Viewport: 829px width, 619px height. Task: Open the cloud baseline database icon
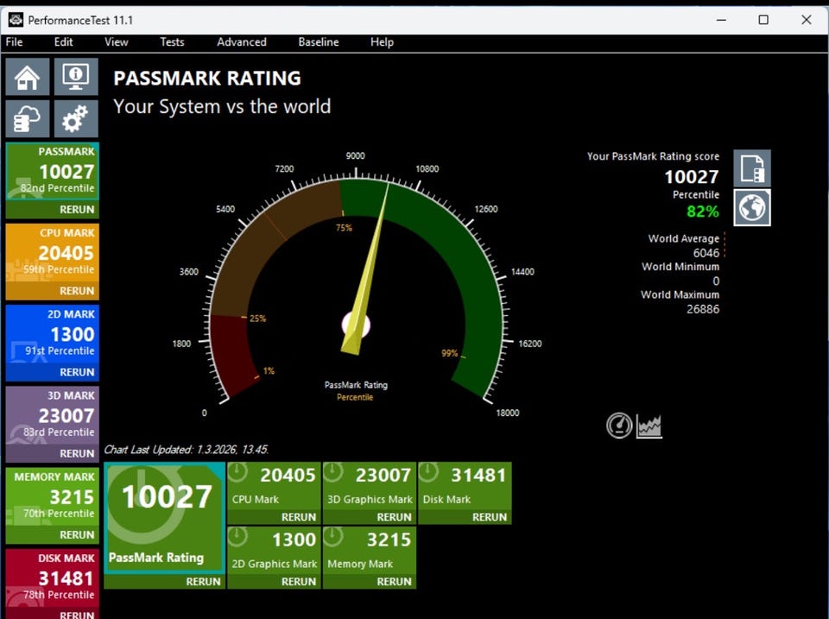[28, 119]
